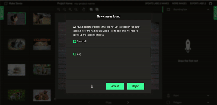This screenshot has width=217, height=105.
Task: Go to next image arrow
Action: [x=128, y=103]
